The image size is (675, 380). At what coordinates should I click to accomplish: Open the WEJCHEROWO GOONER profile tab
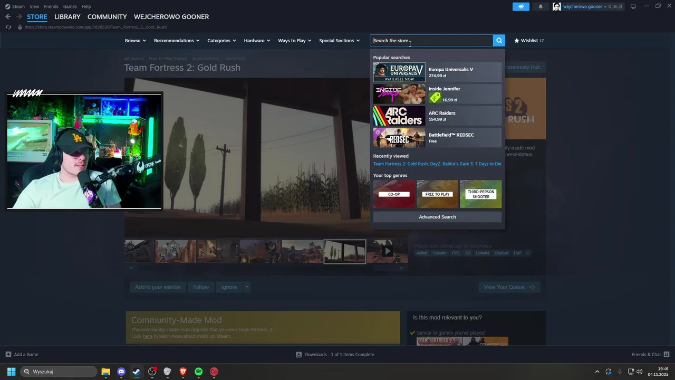click(171, 17)
